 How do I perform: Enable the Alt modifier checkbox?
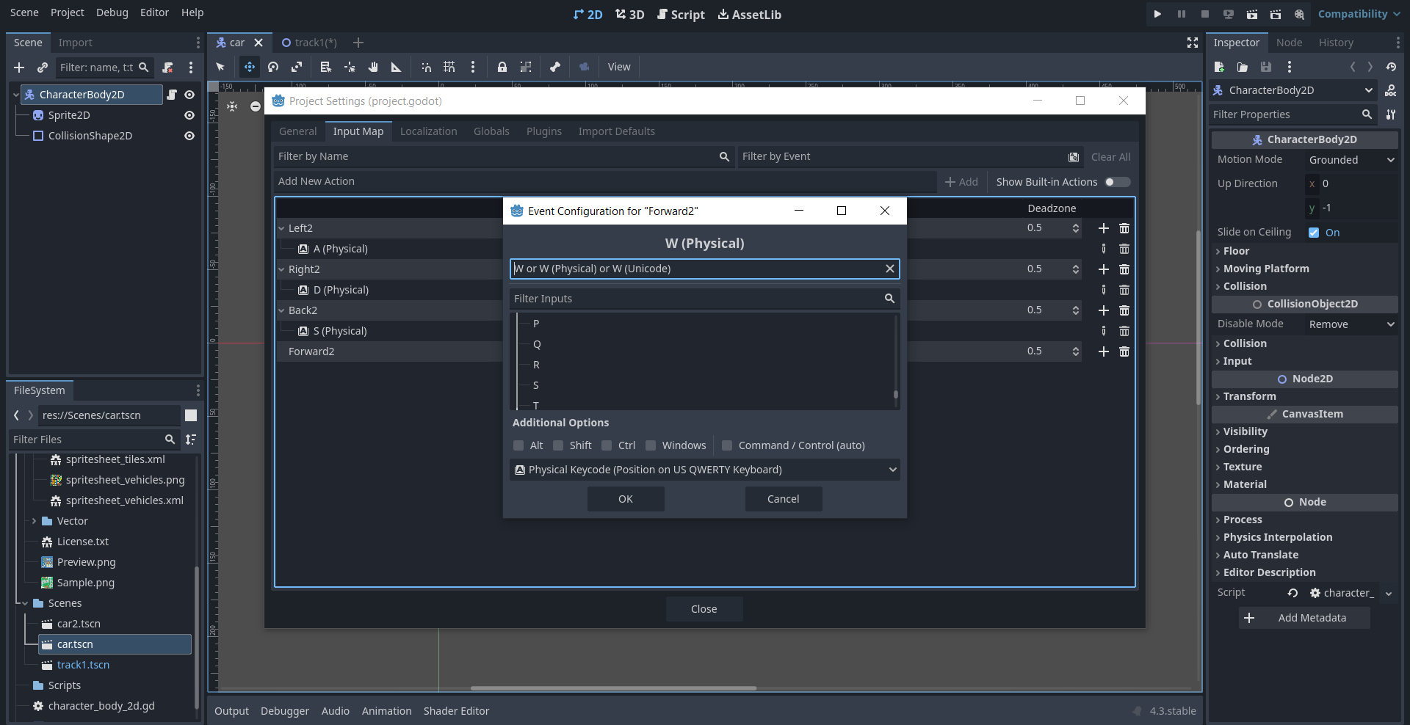(x=518, y=445)
